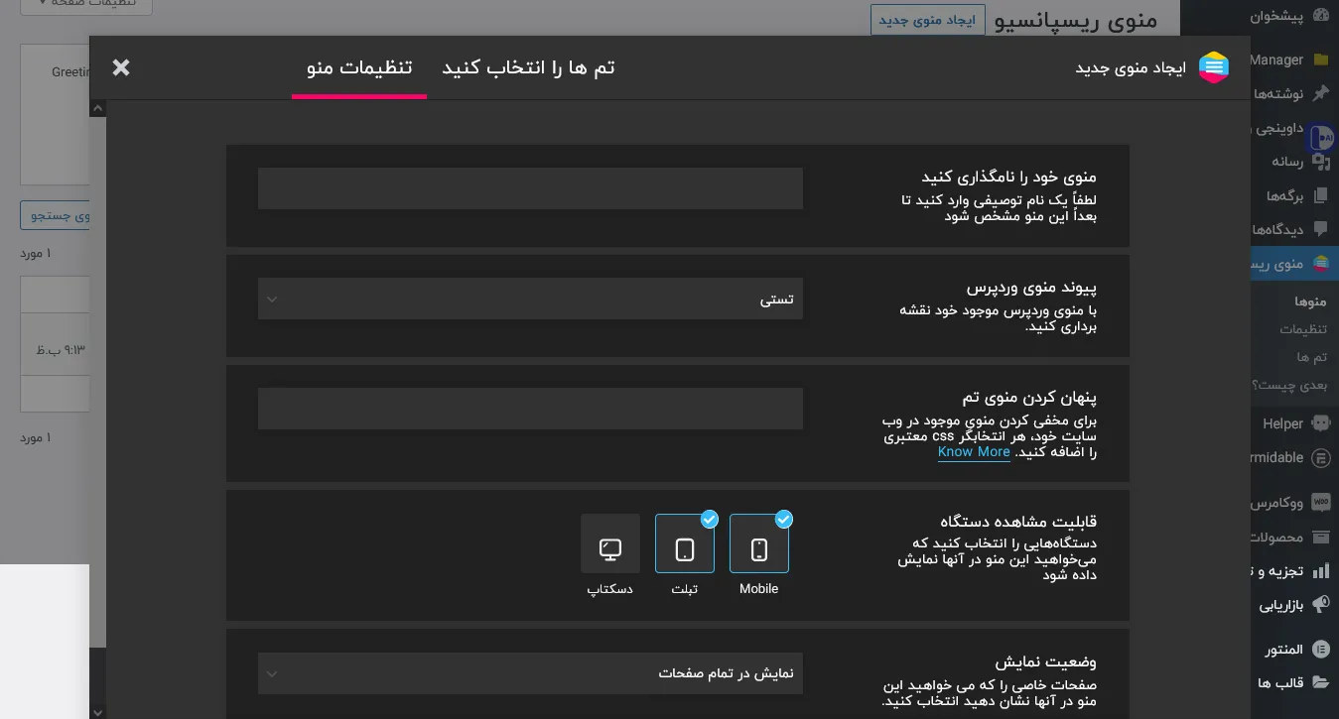Open the Manager folder icon in sidebar
This screenshot has height=719, width=1339.
[x=1320, y=60]
